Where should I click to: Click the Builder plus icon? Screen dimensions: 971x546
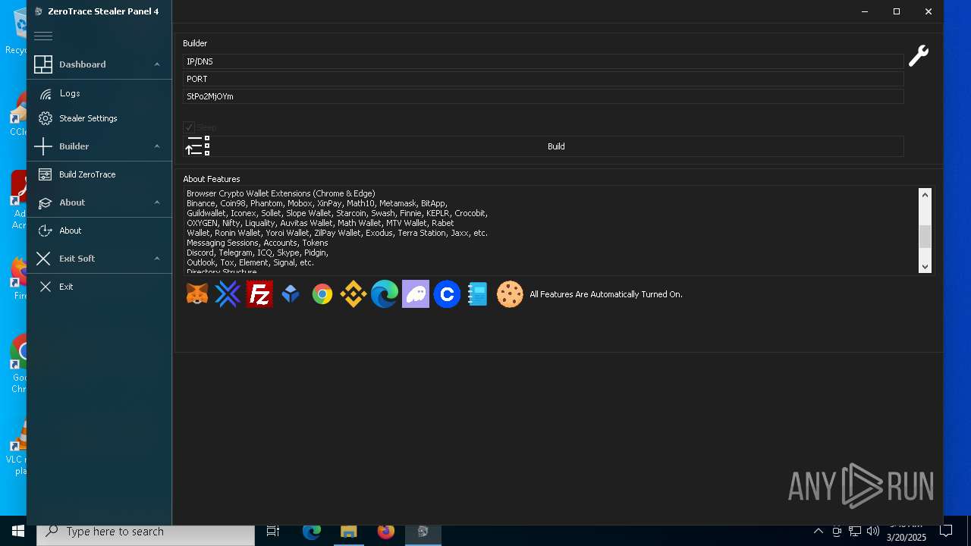pyautogui.click(x=43, y=146)
